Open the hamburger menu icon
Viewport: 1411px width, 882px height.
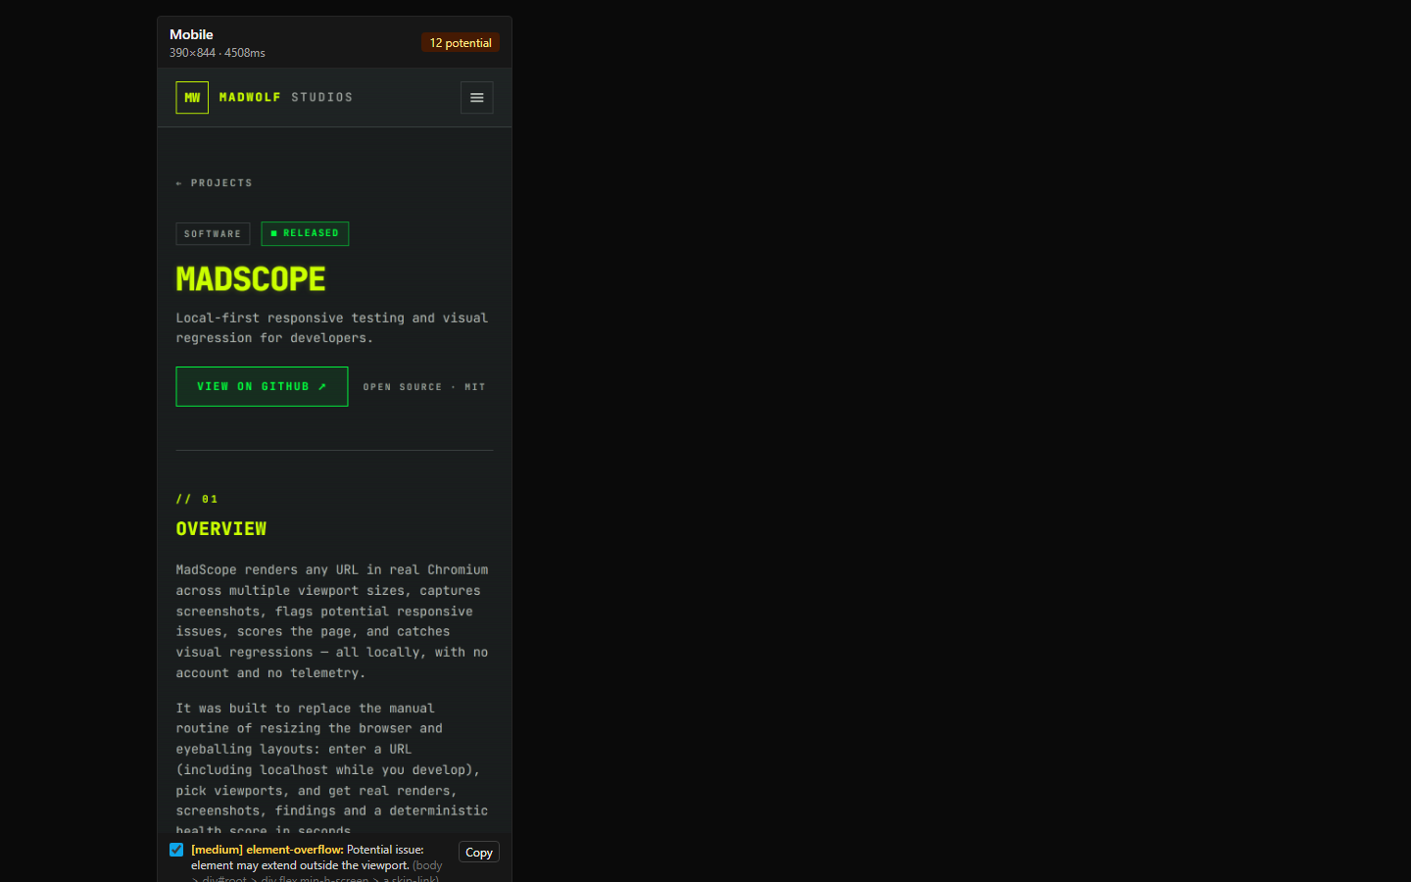pos(476,97)
